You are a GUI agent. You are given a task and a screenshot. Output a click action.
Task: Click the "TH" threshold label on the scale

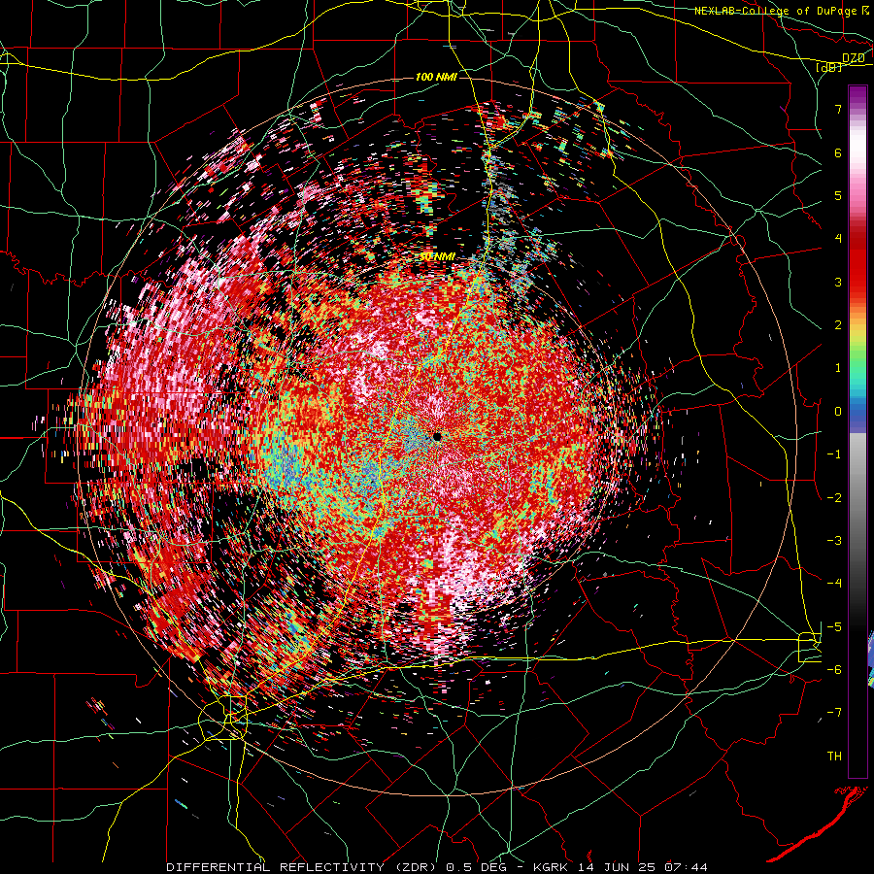point(834,756)
